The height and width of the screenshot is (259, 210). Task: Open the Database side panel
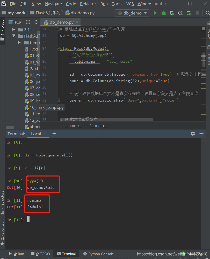point(208,56)
